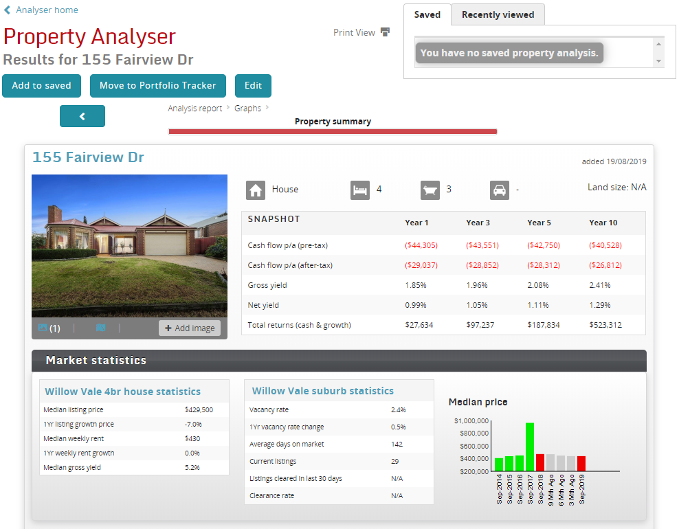Click the large teal back-arrow button

pyautogui.click(x=82, y=116)
